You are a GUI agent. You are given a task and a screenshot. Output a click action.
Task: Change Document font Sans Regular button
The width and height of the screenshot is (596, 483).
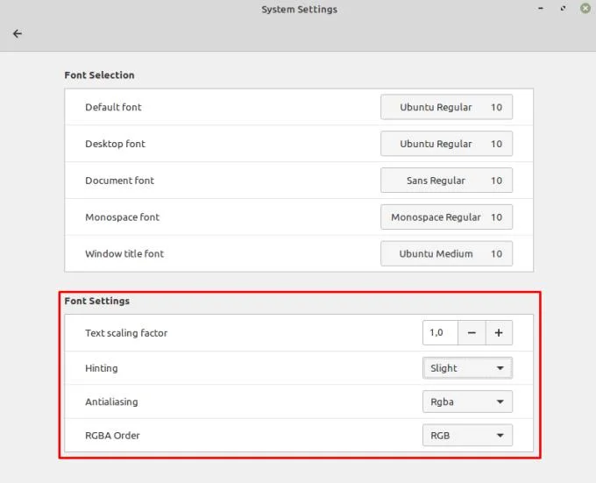tap(446, 181)
